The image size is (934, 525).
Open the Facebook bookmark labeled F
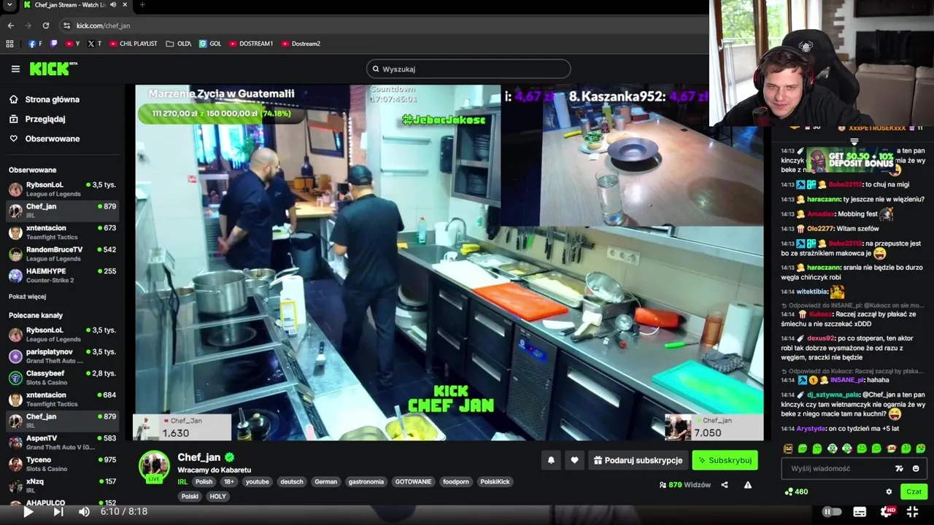point(35,44)
